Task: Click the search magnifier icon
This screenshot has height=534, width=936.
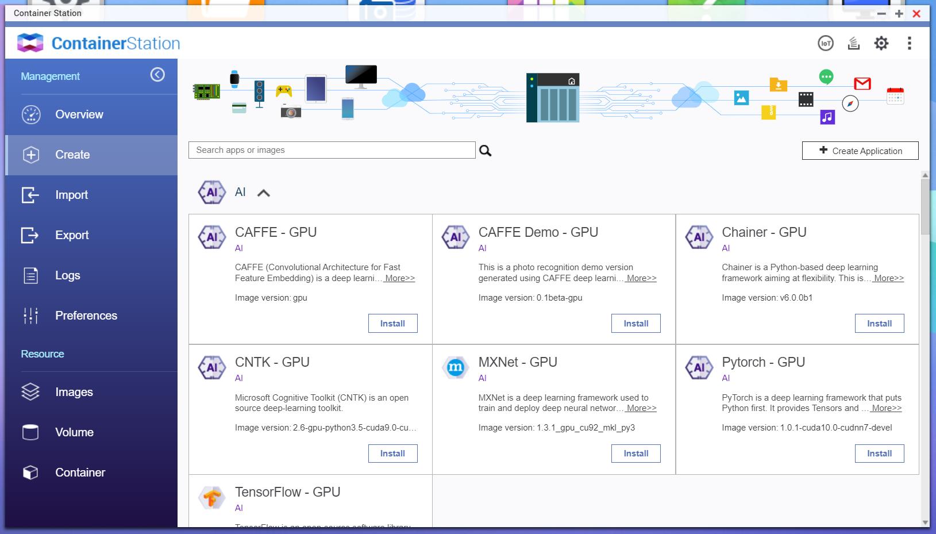Action: click(486, 151)
